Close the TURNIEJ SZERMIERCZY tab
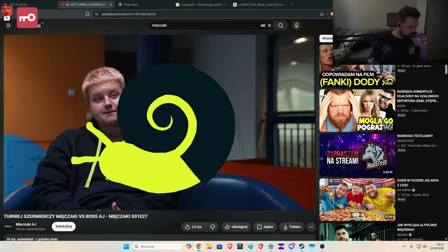 tap(111, 5)
